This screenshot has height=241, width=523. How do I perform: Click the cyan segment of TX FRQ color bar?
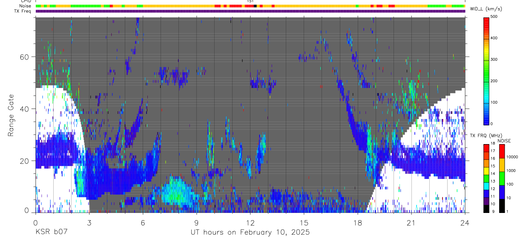point(486,186)
